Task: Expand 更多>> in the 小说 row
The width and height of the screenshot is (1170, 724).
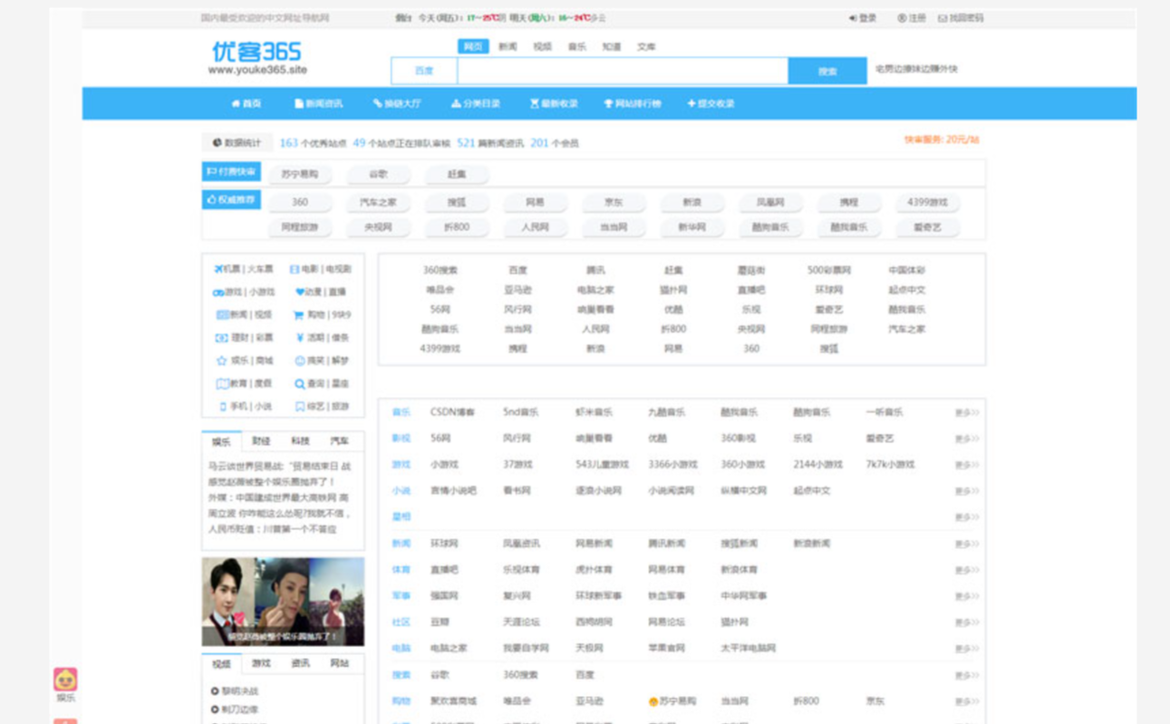Action: (966, 491)
